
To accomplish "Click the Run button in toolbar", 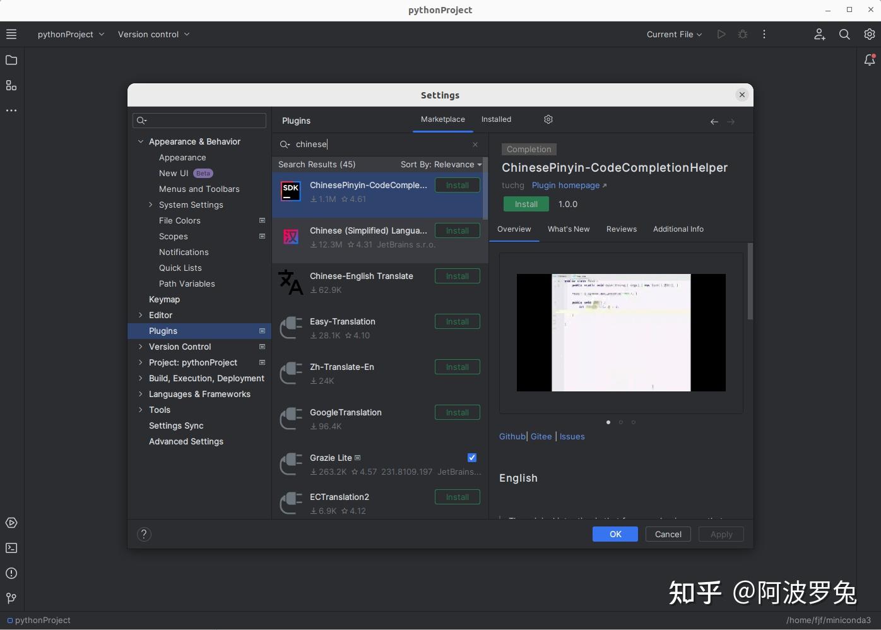I will pyautogui.click(x=721, y=34).
